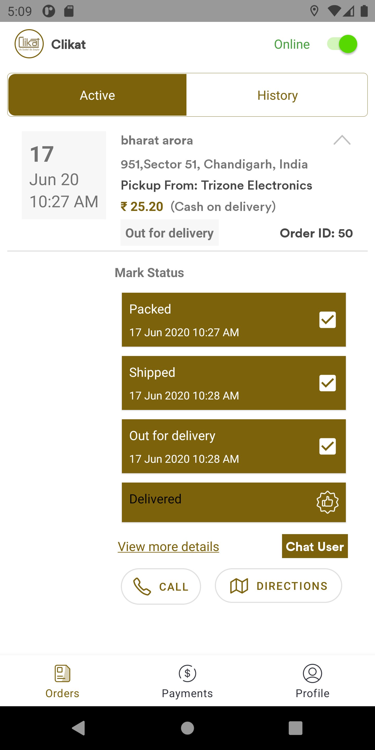This screenshot has height=750, width=375.
Task: Uncheck the Out for delivery checkbox
Action: tap(327, 446)
